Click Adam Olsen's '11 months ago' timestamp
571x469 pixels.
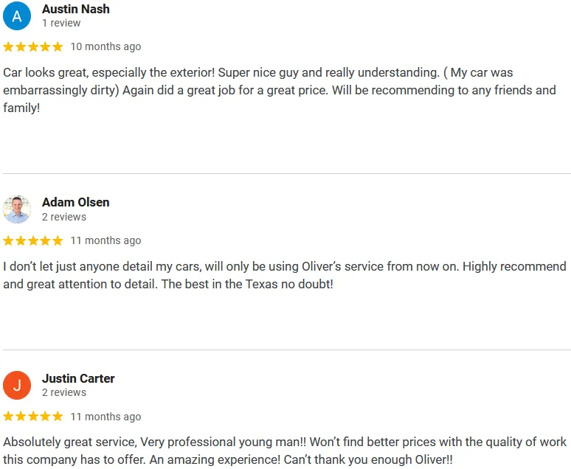tap(105, 240)
